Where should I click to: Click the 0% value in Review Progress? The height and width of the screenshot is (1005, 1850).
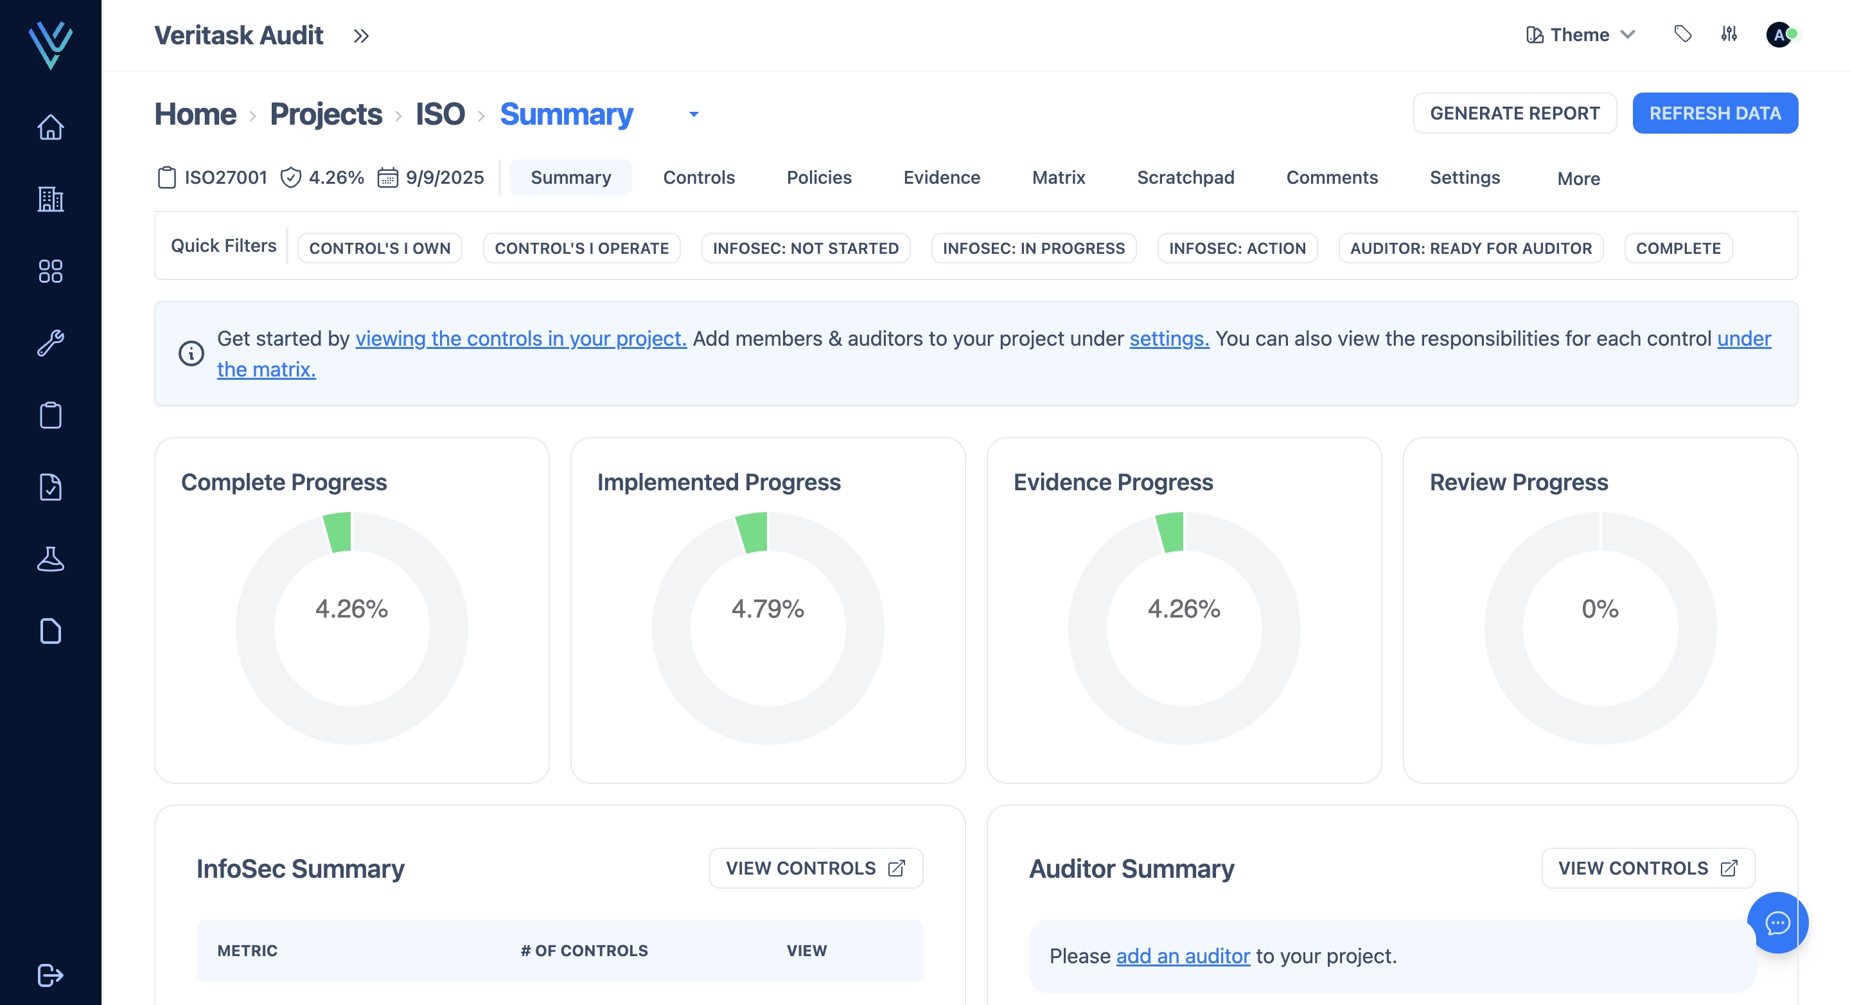pos(1600,609)
